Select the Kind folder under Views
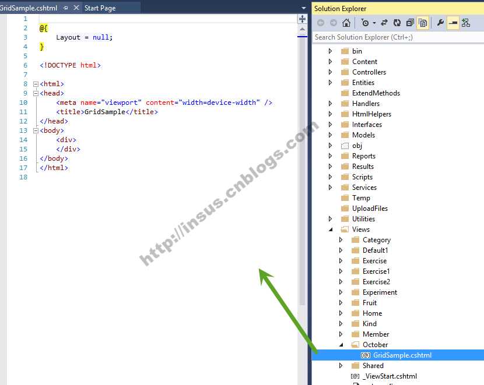Viewport: 484px width, 385px height. tap(370, 324)
